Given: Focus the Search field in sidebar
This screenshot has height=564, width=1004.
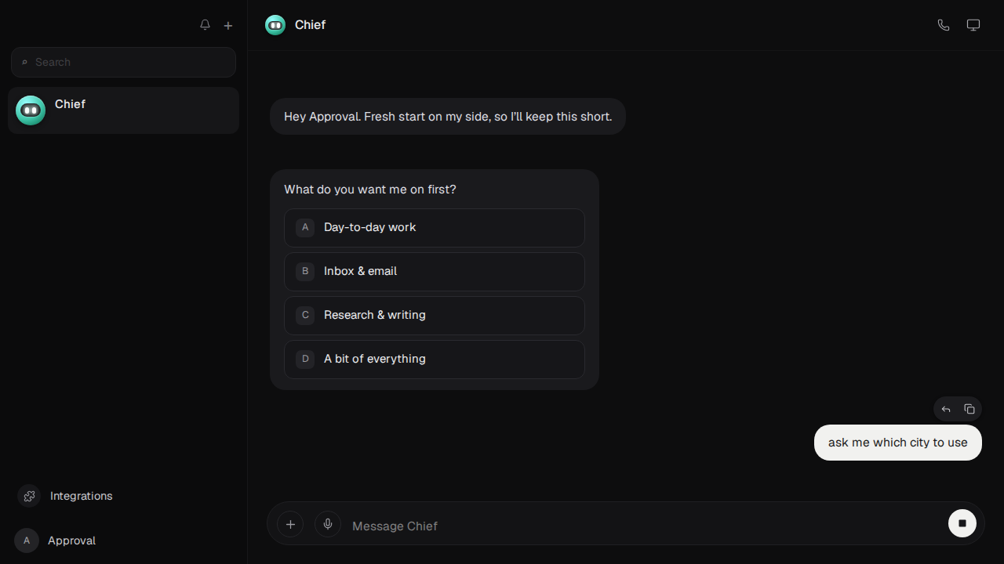Looking at the screenshot, I should pos(123,62).
